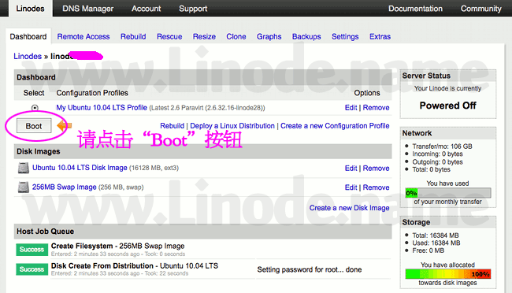Click Deploy a Linux Distribution link

point(232,126)
